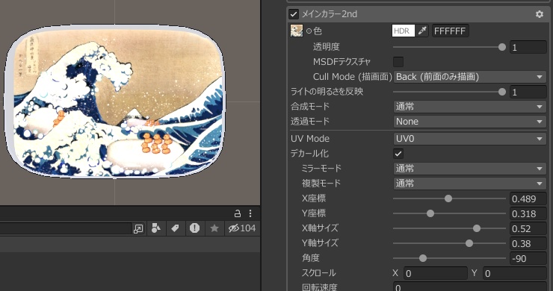553x291 pixels.
Task: Click the FFFFFF hex color field
Action: [x=451, y=31]
